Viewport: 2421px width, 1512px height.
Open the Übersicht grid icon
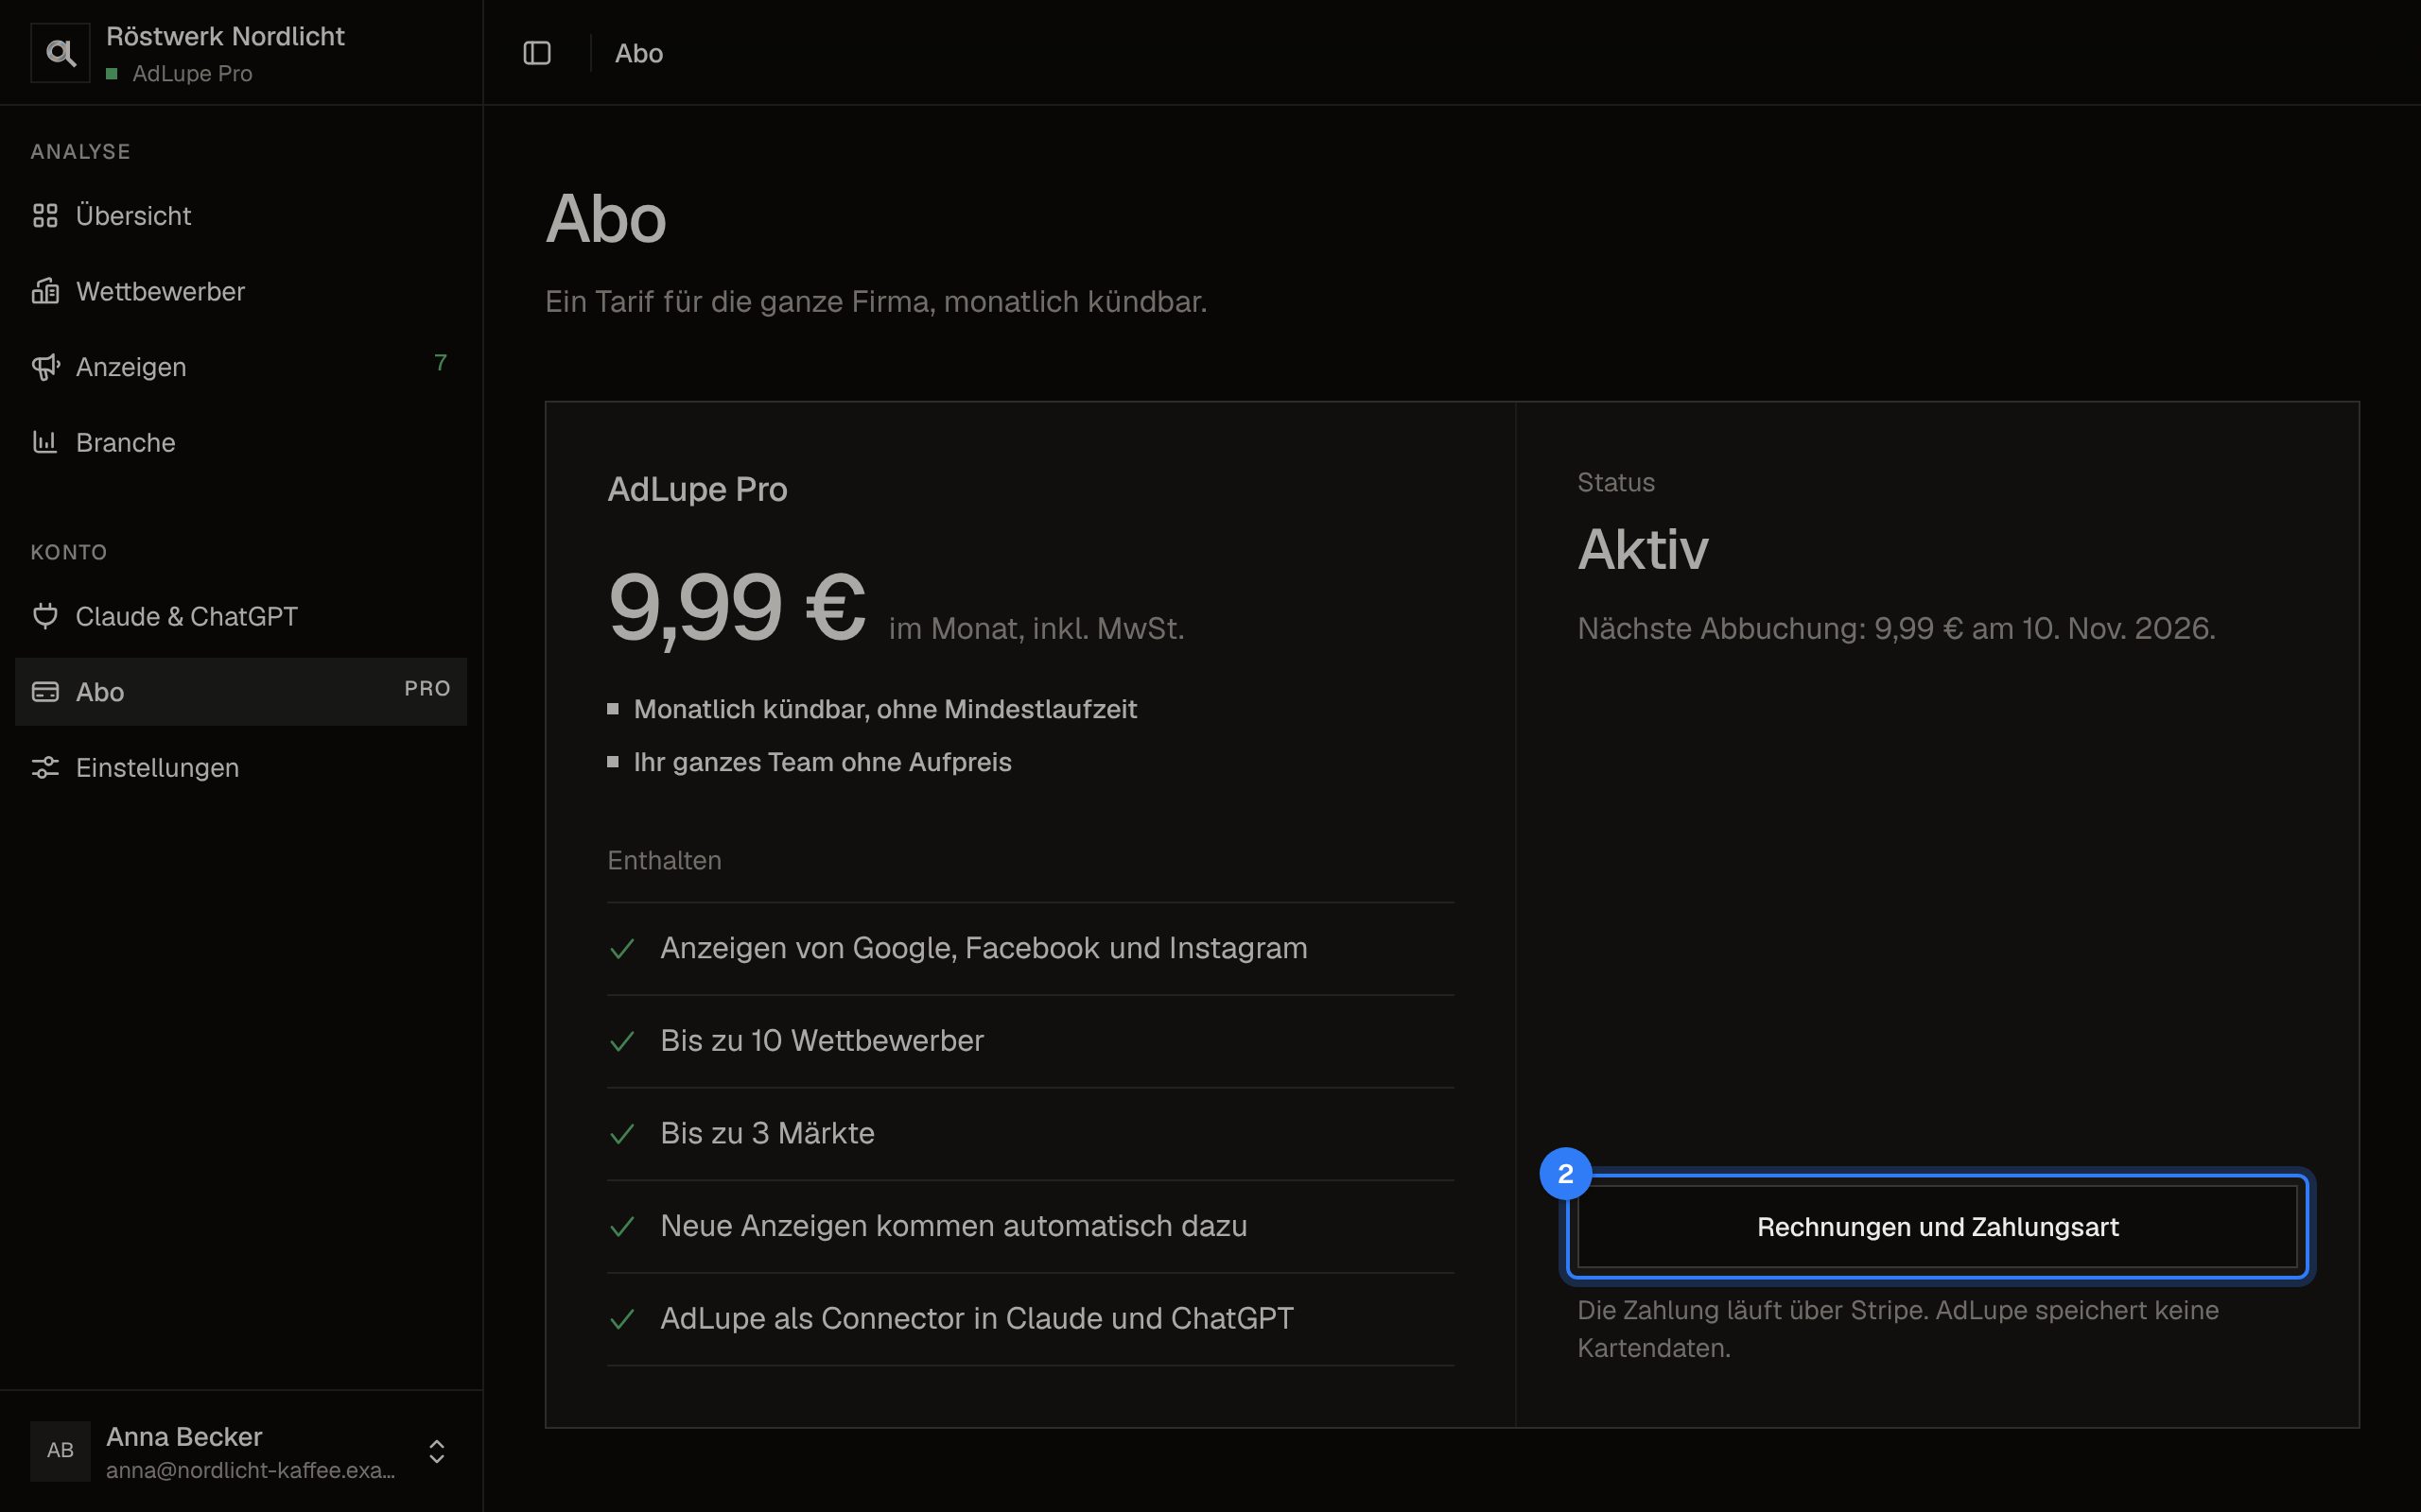tap(45, 215)
